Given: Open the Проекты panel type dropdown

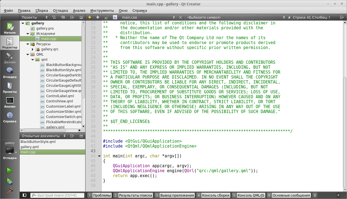Looking at the screenshot, I should click(35, 17).
